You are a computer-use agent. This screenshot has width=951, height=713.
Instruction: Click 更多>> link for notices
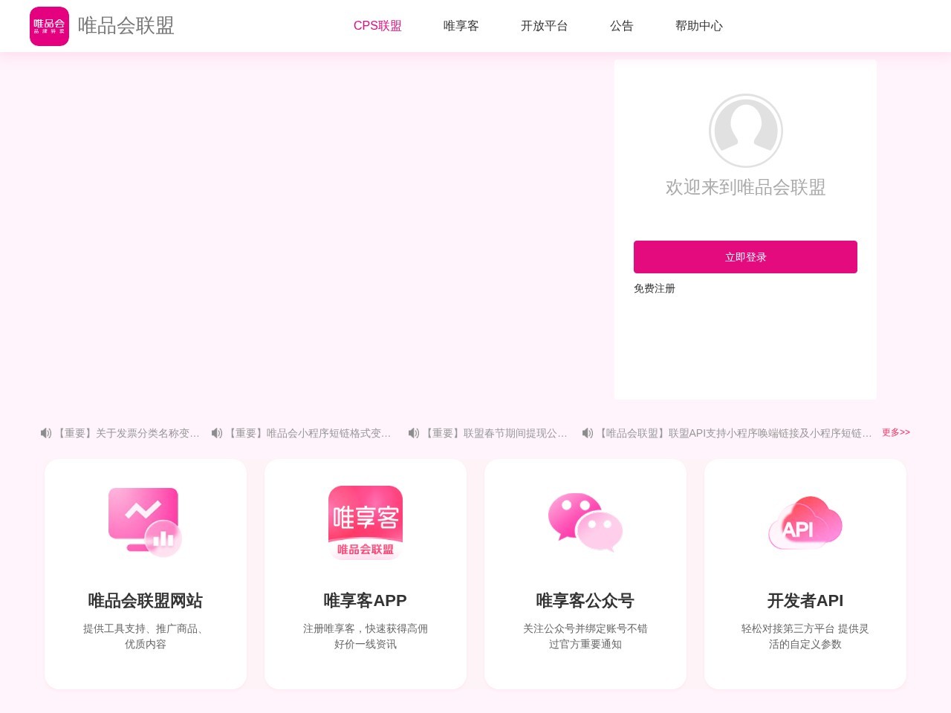click(x=896, y=432)
